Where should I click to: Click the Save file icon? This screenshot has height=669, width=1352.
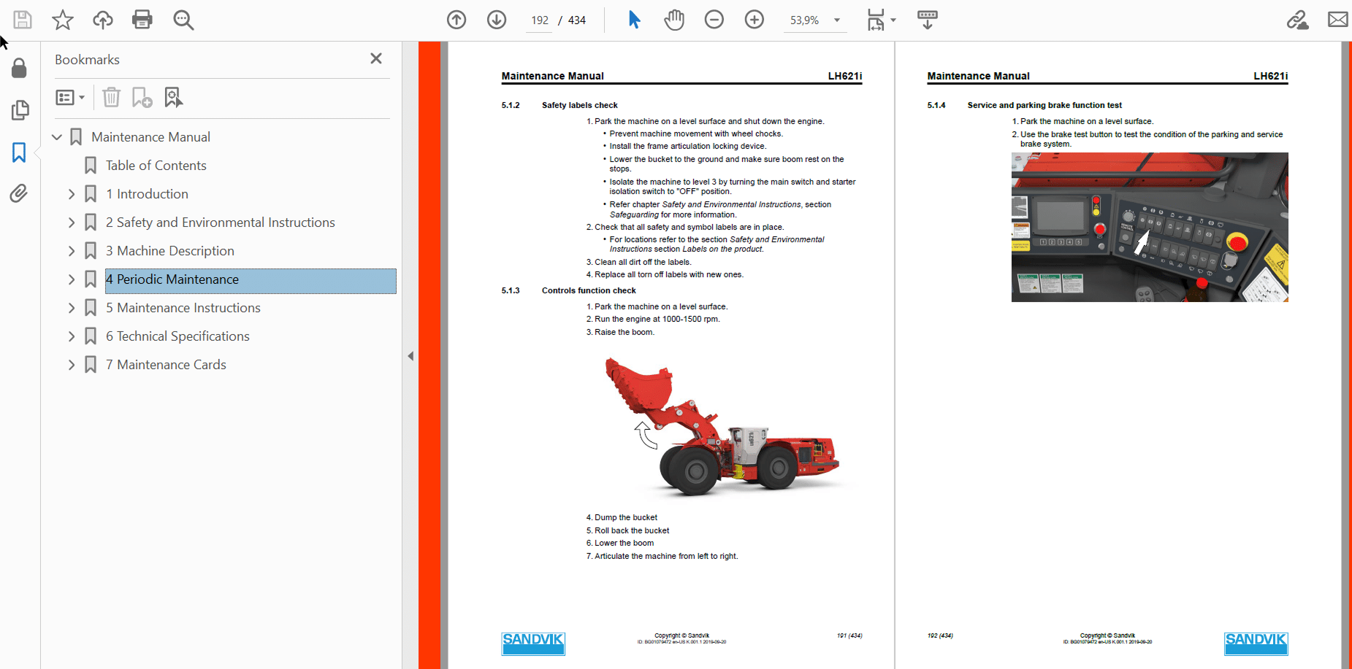23,20
